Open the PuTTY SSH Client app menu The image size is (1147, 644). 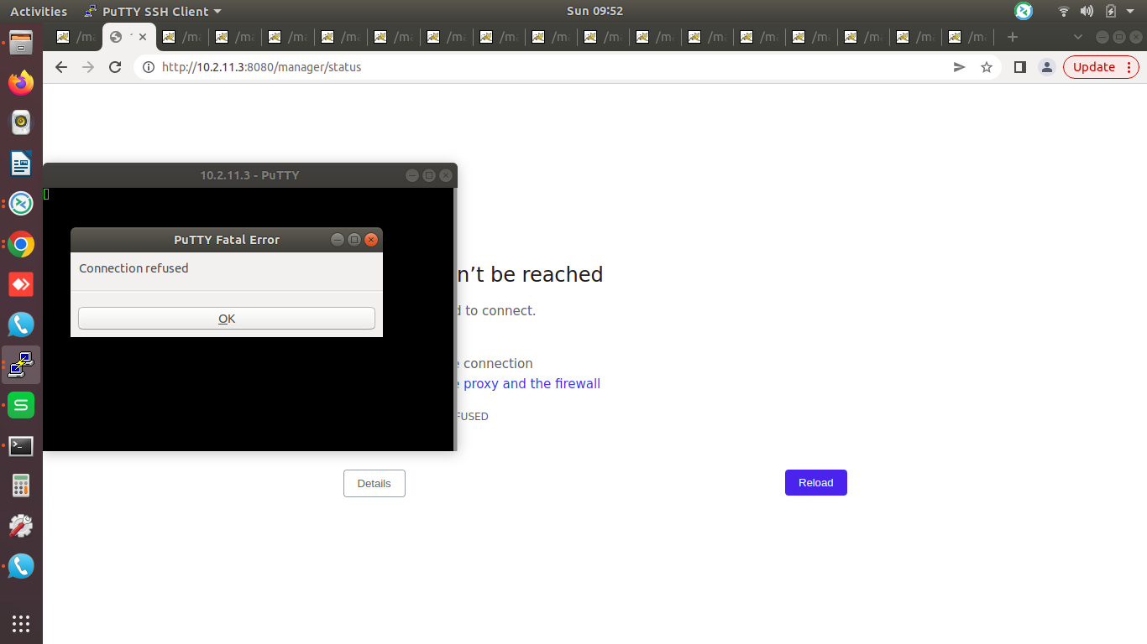(153, 11)
